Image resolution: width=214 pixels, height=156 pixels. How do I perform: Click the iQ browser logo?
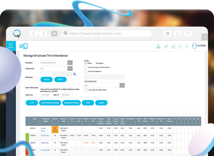point(17,34)
